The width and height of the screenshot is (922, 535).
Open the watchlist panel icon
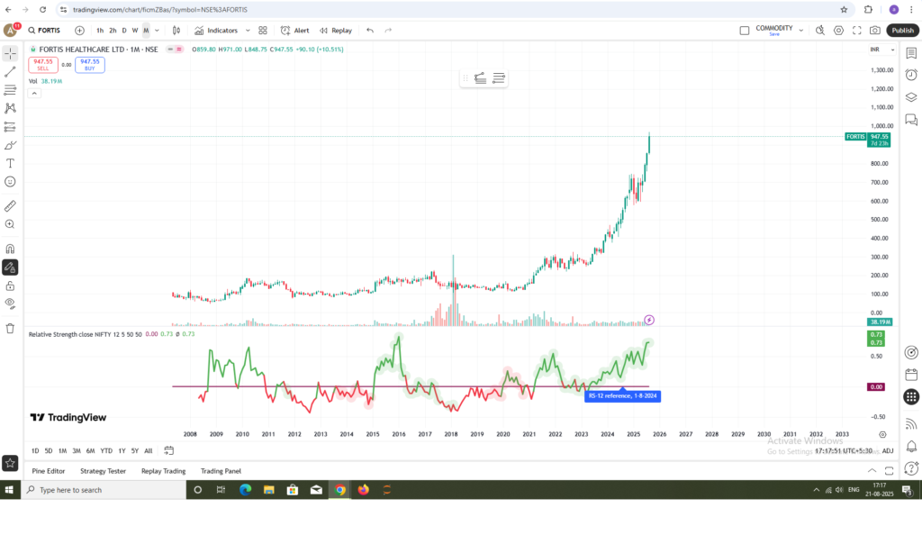911,53
